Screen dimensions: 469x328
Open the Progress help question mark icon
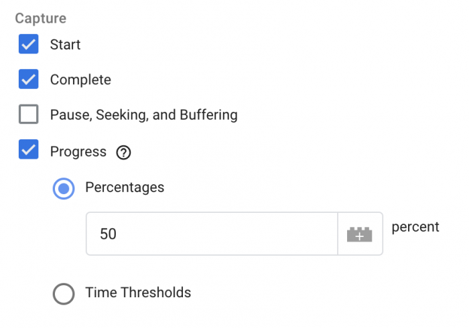pos(123,153)
